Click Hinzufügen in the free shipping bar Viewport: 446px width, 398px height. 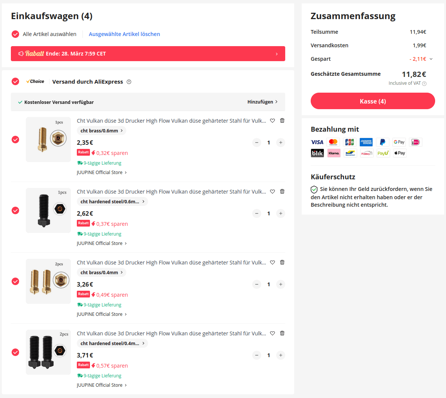pos(262,102)
